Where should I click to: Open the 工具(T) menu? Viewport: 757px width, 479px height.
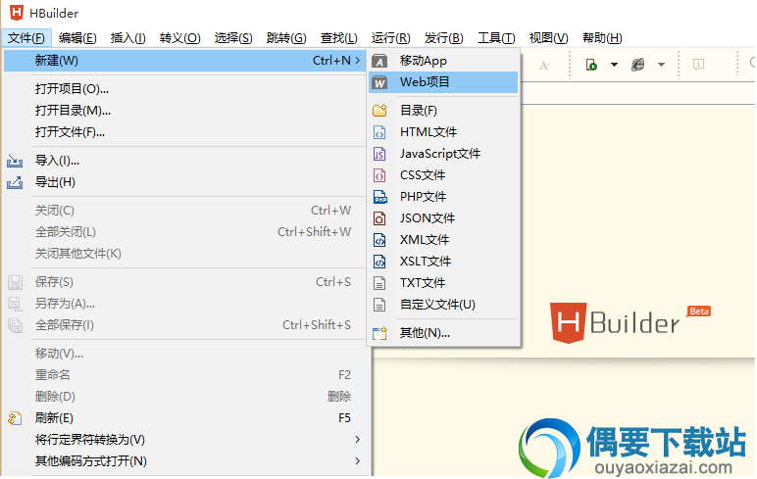click(x=496, y=37)
